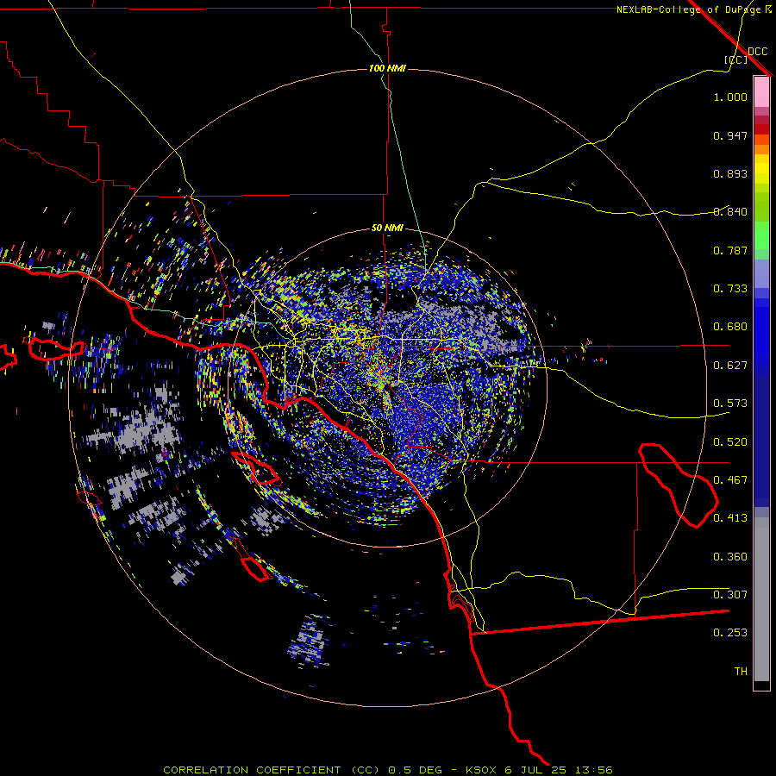The width and height of the screenshot is (776, 776).
Task: Click the Correlation Coefficient caption at the bottom
Action: coord(389,770)
